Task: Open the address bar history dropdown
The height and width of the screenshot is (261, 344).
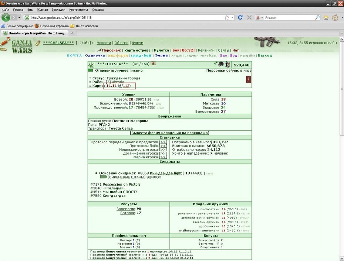Action: pos(232,17)
